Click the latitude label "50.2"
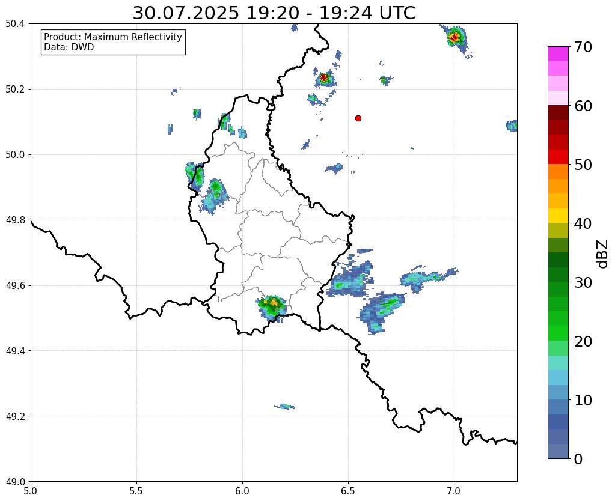 coord(15,90)
